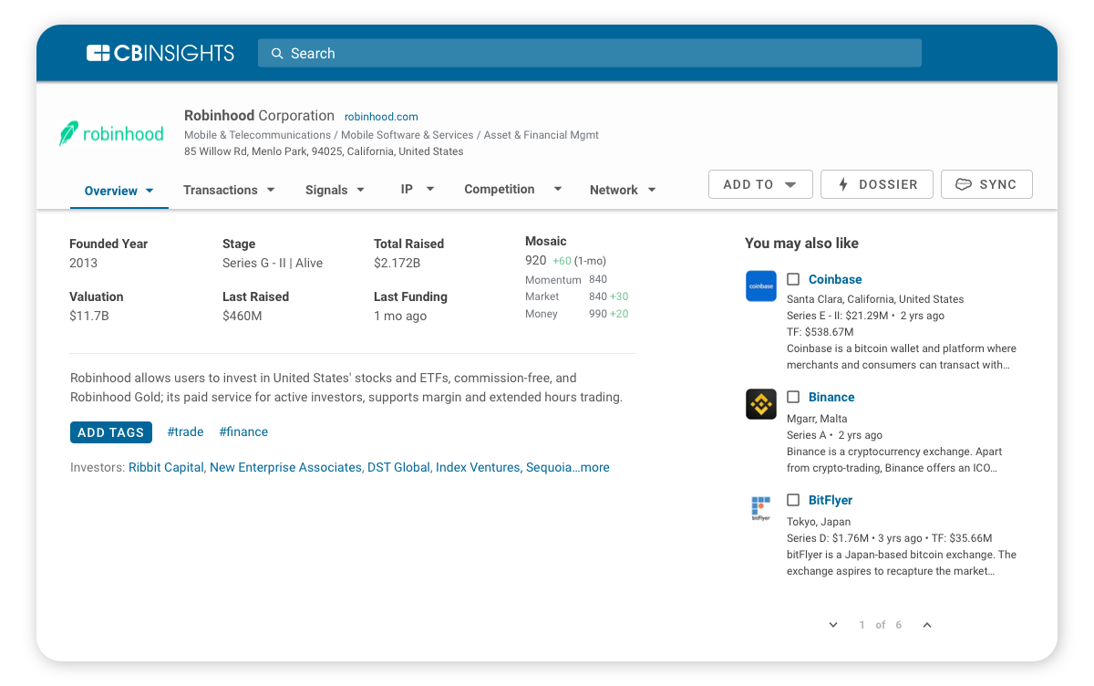The width and height of the screenshot is (1094, 686).
Task: Open the ADD TO dropdown
Action: point(760,184)
